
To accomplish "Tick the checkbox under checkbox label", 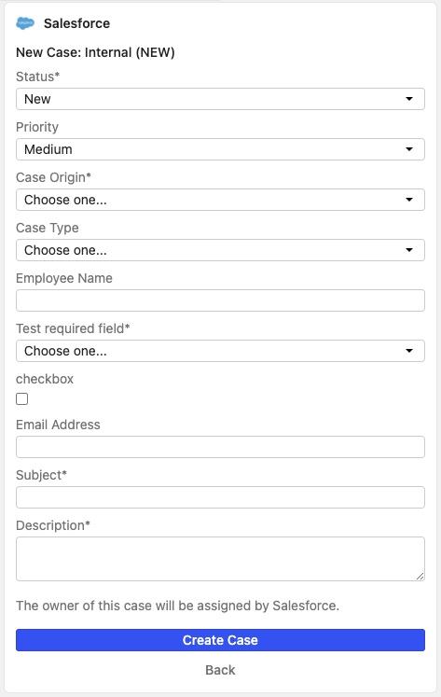I will 21,398.
